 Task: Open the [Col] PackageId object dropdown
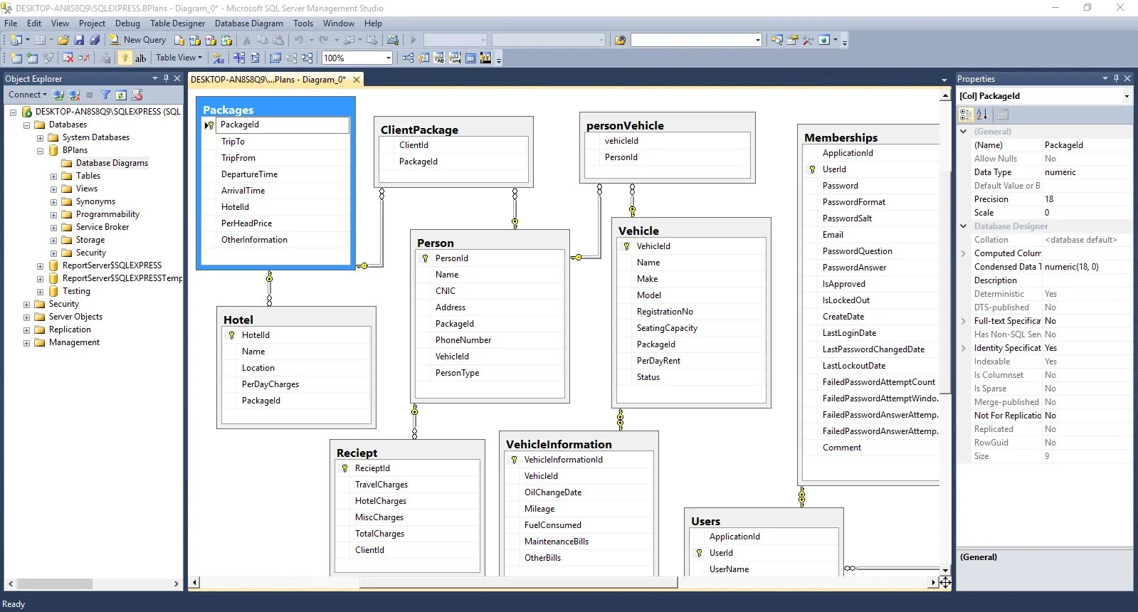1127,96
